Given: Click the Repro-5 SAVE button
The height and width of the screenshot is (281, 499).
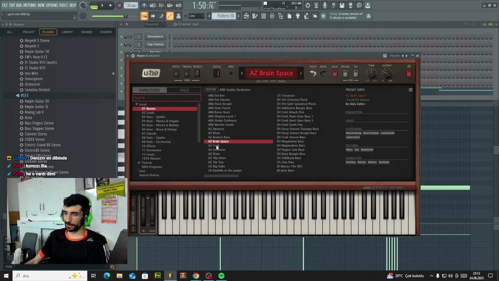Looking at the screenshot, I should click(334, 73).
